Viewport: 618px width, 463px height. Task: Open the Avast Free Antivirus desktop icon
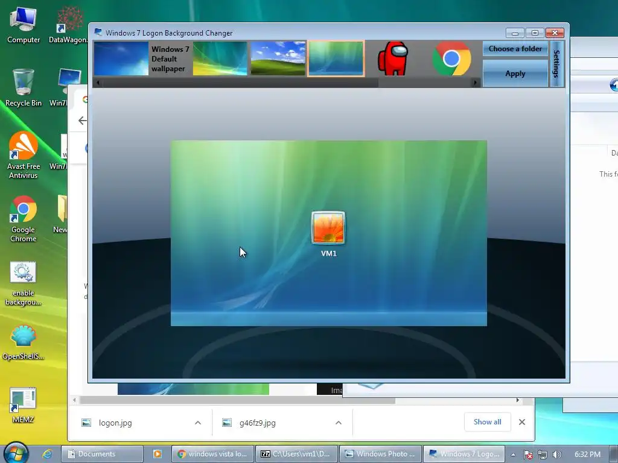[24, 155]
